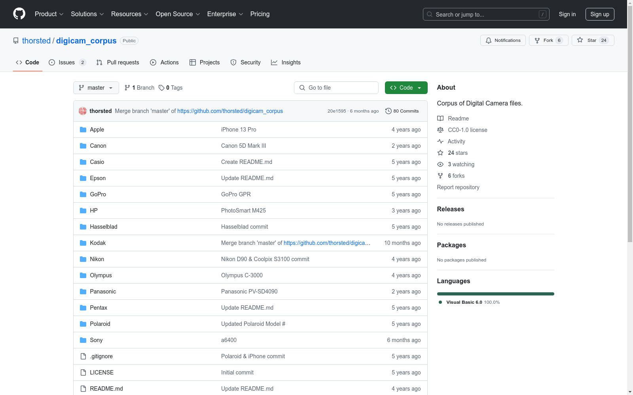Click the Notifications bell button
The width and height of the screenshot is (633, 395).
point(503,40)
